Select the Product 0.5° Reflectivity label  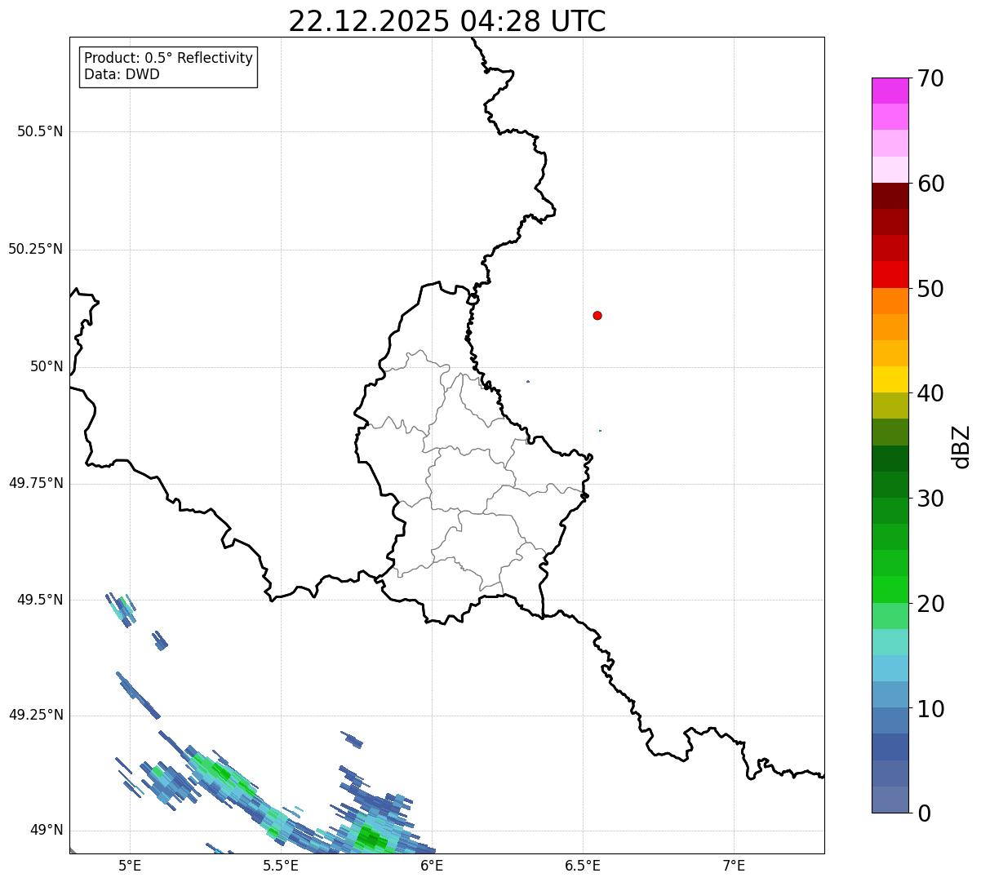pos(169,59)
